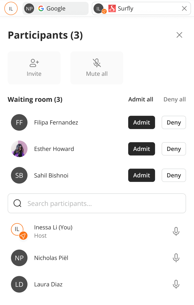Click the Mute all microphone icon
The image size is (194, 305).
[x=97, y=63]
